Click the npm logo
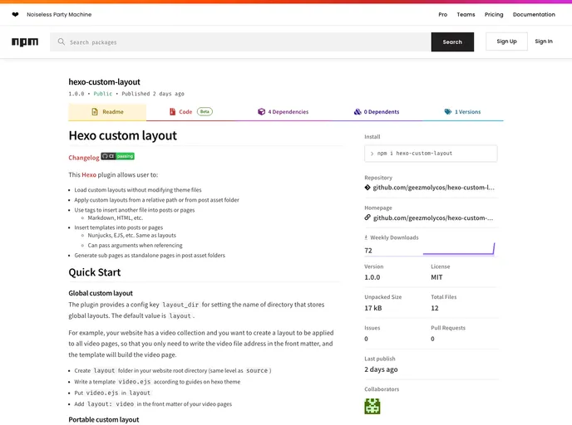This screenshot has width=572, height=425. [25, 42]
